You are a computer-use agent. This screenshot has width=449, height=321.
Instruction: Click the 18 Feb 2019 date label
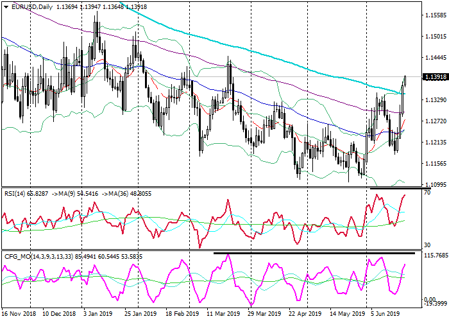[x=181, y=314]
